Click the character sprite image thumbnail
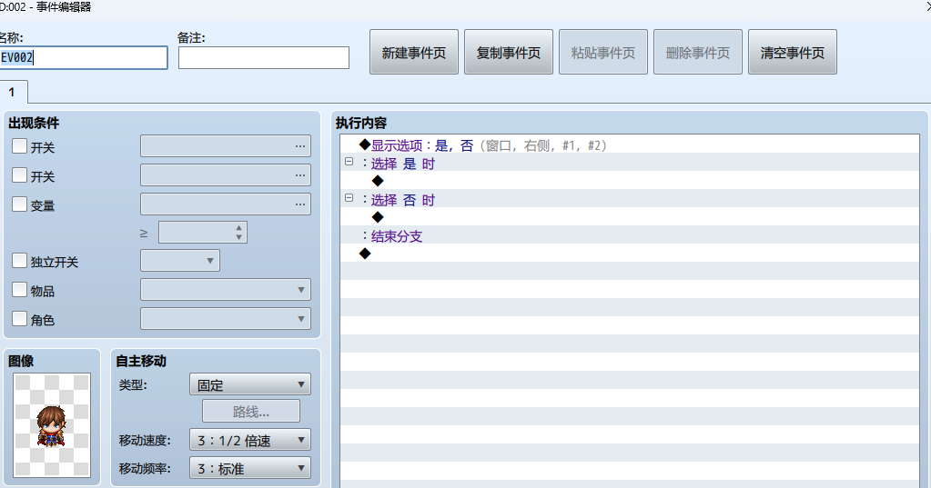Viewport: 931px width, 488px height. click(52, 425)
